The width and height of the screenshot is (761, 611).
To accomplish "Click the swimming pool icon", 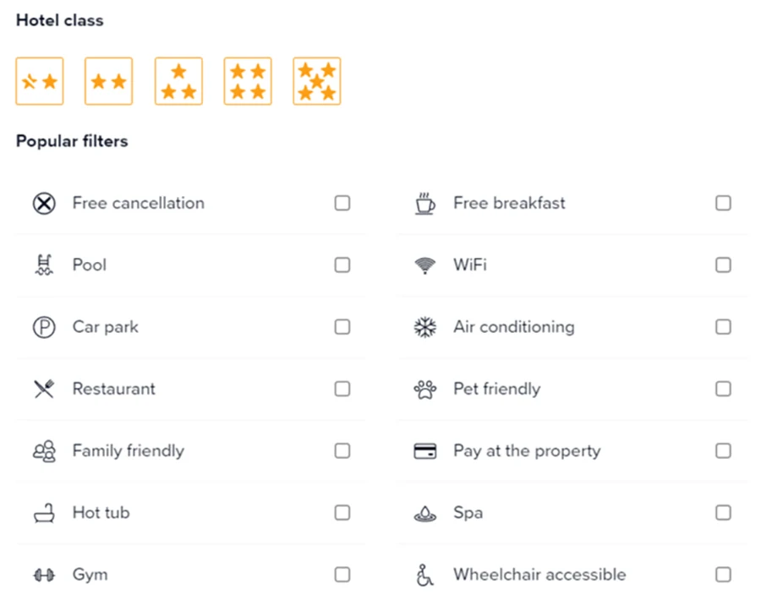I will tap(44, 265).
